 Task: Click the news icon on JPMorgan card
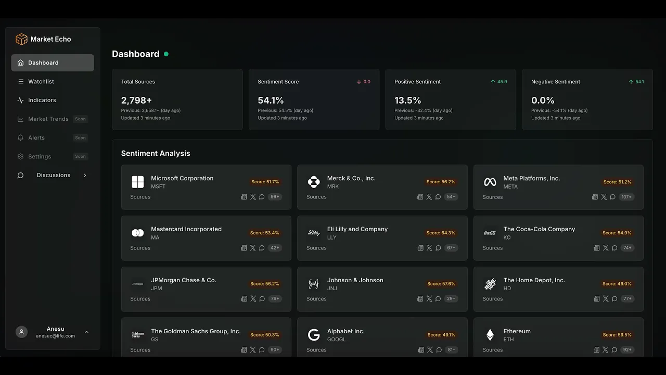click(244, 299)
